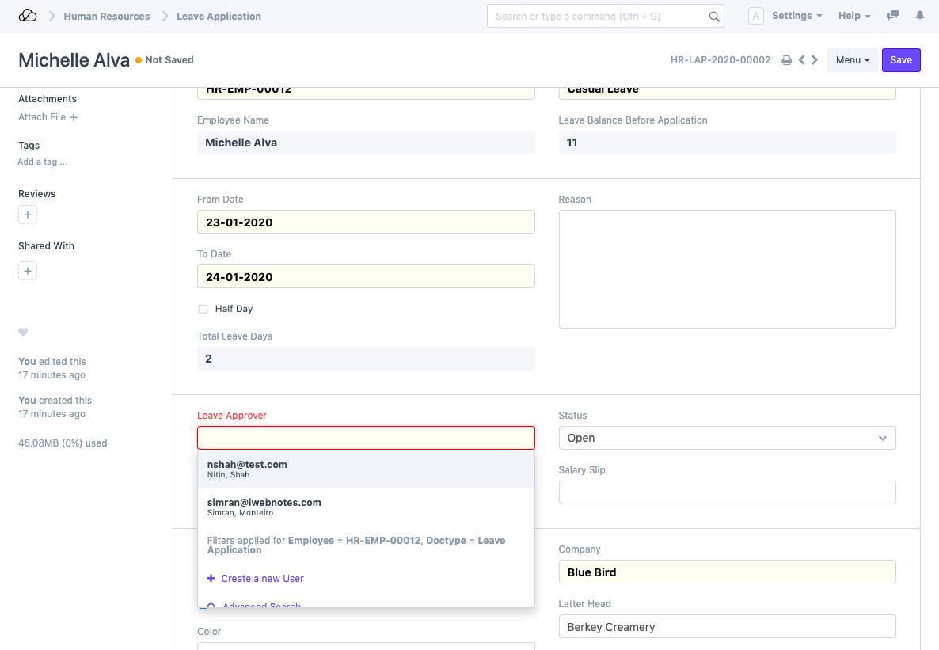This screenshot has height=650, width=939.
Task: Go to previous document arrow
Action: [x=802, y=60]
